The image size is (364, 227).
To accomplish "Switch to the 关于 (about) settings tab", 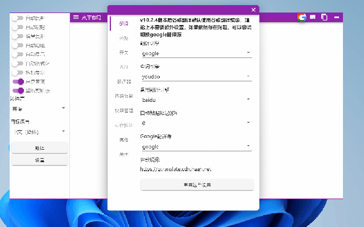I will click(124, 154).
